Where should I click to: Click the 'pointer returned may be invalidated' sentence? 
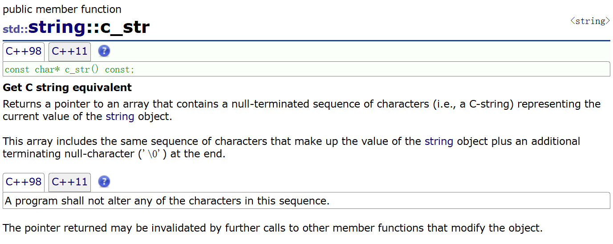point(272,228)
